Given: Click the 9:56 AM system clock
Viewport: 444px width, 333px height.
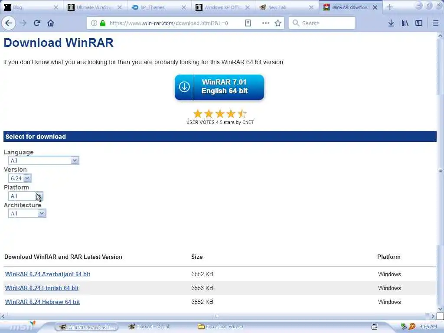Looking at the screenshot, I should click(428, 326).
